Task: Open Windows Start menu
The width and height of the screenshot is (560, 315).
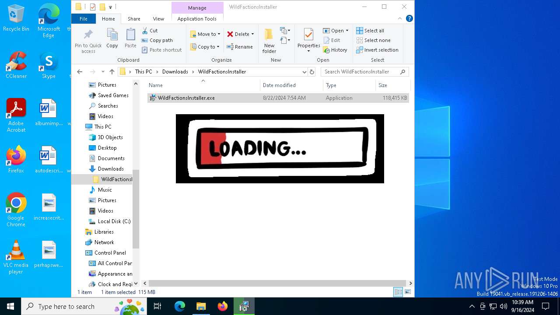Action: (10, 306)
